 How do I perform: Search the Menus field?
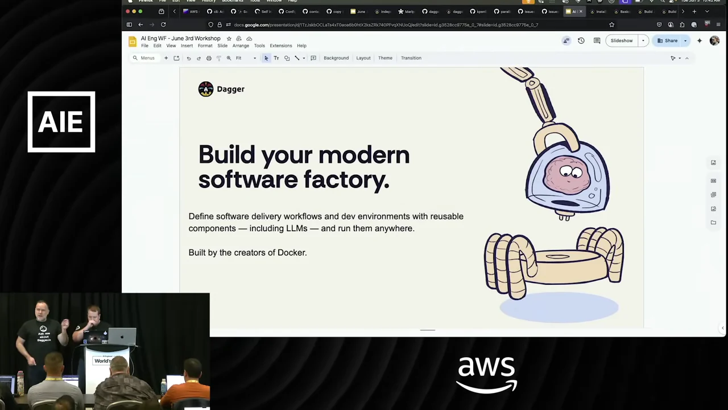click(x=144, y=58)
